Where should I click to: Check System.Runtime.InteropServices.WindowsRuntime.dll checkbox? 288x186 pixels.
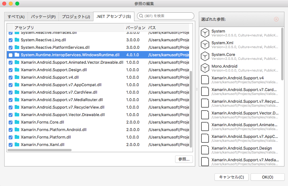coord(10,55)
